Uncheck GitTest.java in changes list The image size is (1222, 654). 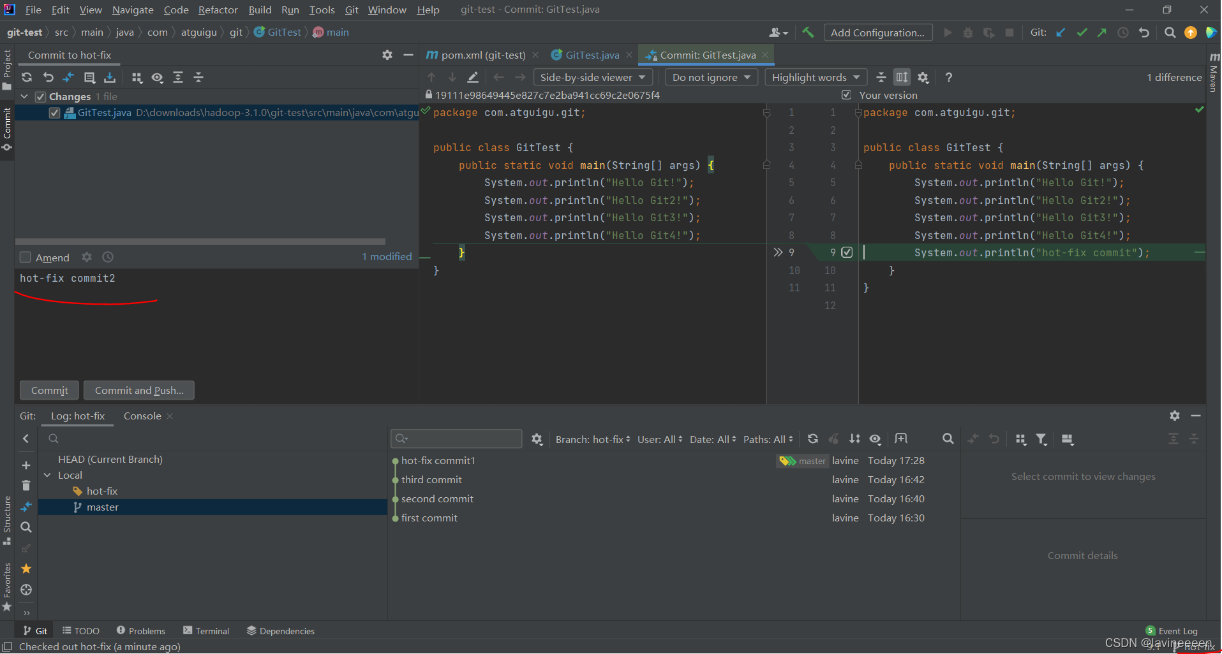coord(54,113)
